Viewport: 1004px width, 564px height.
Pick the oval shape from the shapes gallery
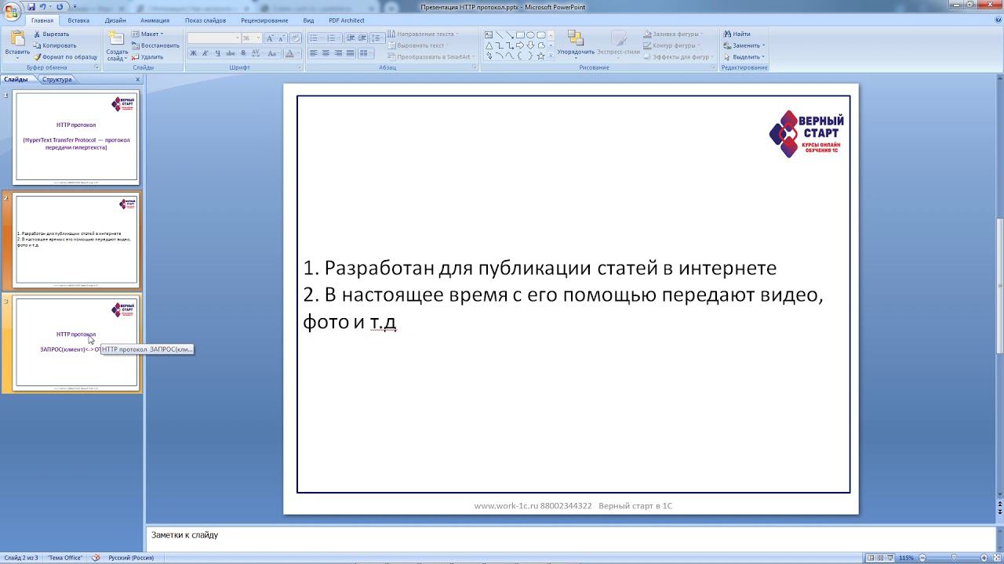coord(530,34)
